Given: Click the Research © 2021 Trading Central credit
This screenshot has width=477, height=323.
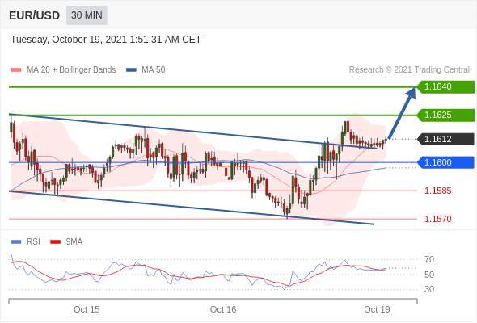Looking at the screenshot, I should point(409,70).
